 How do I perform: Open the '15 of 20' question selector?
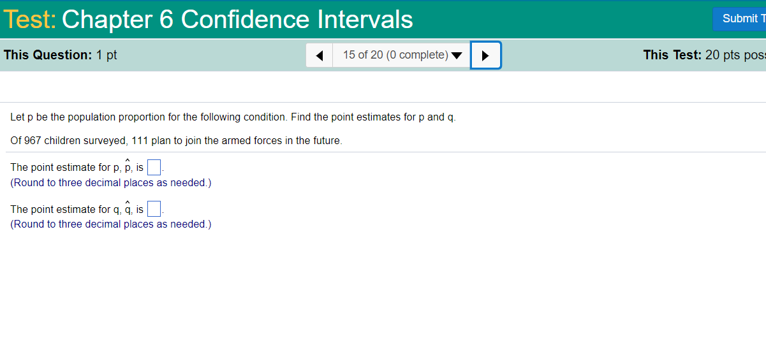click(x=402, y=55)
